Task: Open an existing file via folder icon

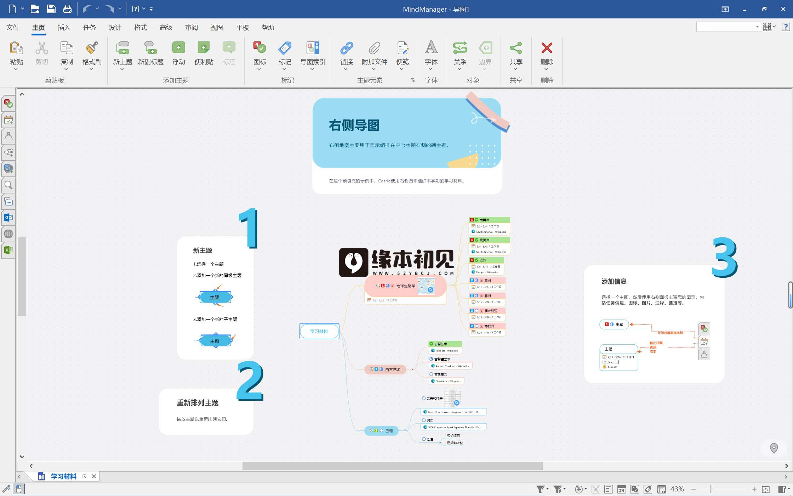Action: 35,9
